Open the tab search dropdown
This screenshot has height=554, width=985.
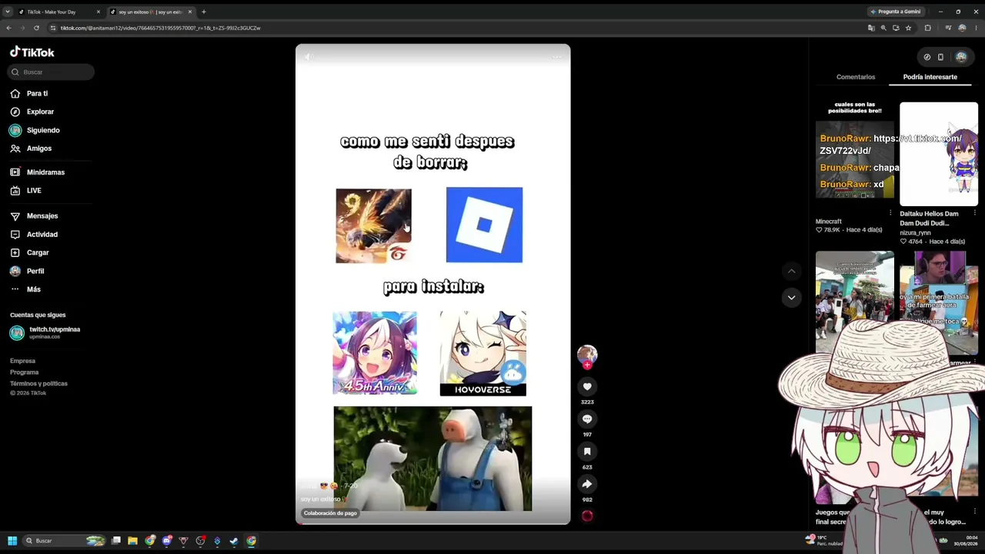point(8,12)
